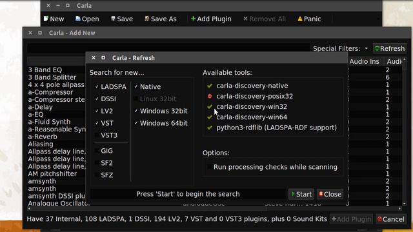Screen dimensions: 413x232
Task: Click the Audio Ins column header
Action: tap(364, 61)
